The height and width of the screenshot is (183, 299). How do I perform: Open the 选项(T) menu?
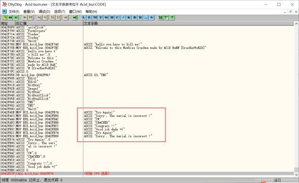(59, 12)
